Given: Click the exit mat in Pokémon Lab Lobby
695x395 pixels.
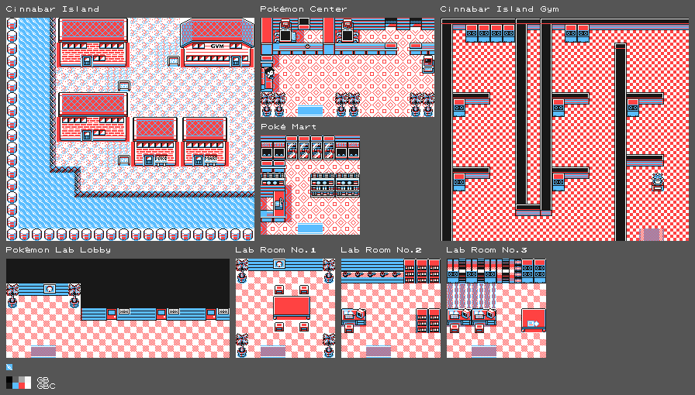Looking at the screenshot, I should [43, 352].
